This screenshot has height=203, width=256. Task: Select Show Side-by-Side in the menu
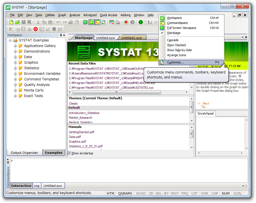tap(191, 50)
